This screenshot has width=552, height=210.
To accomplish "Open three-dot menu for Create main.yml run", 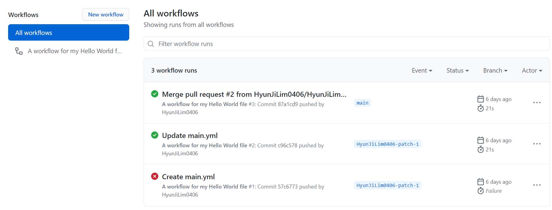I will (537, 185).
